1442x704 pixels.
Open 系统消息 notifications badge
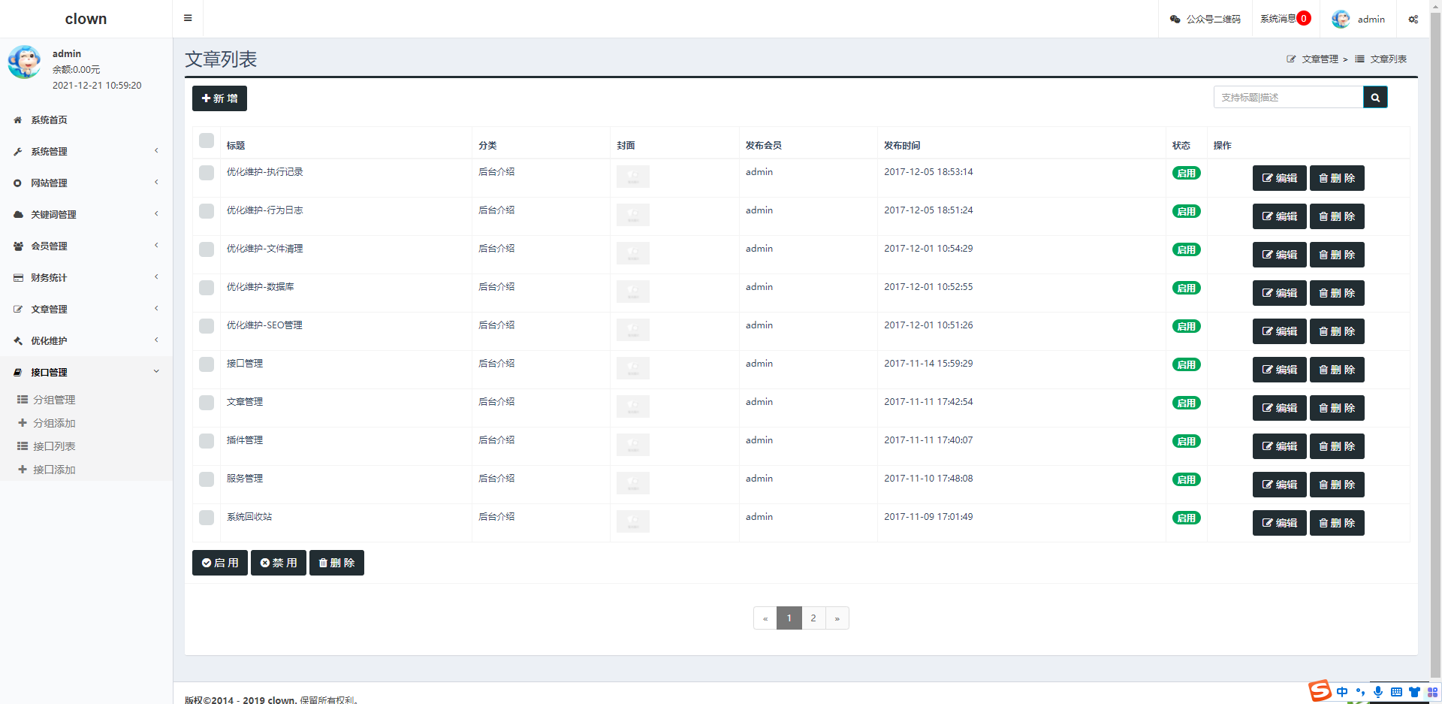[x=1303, y=19]
